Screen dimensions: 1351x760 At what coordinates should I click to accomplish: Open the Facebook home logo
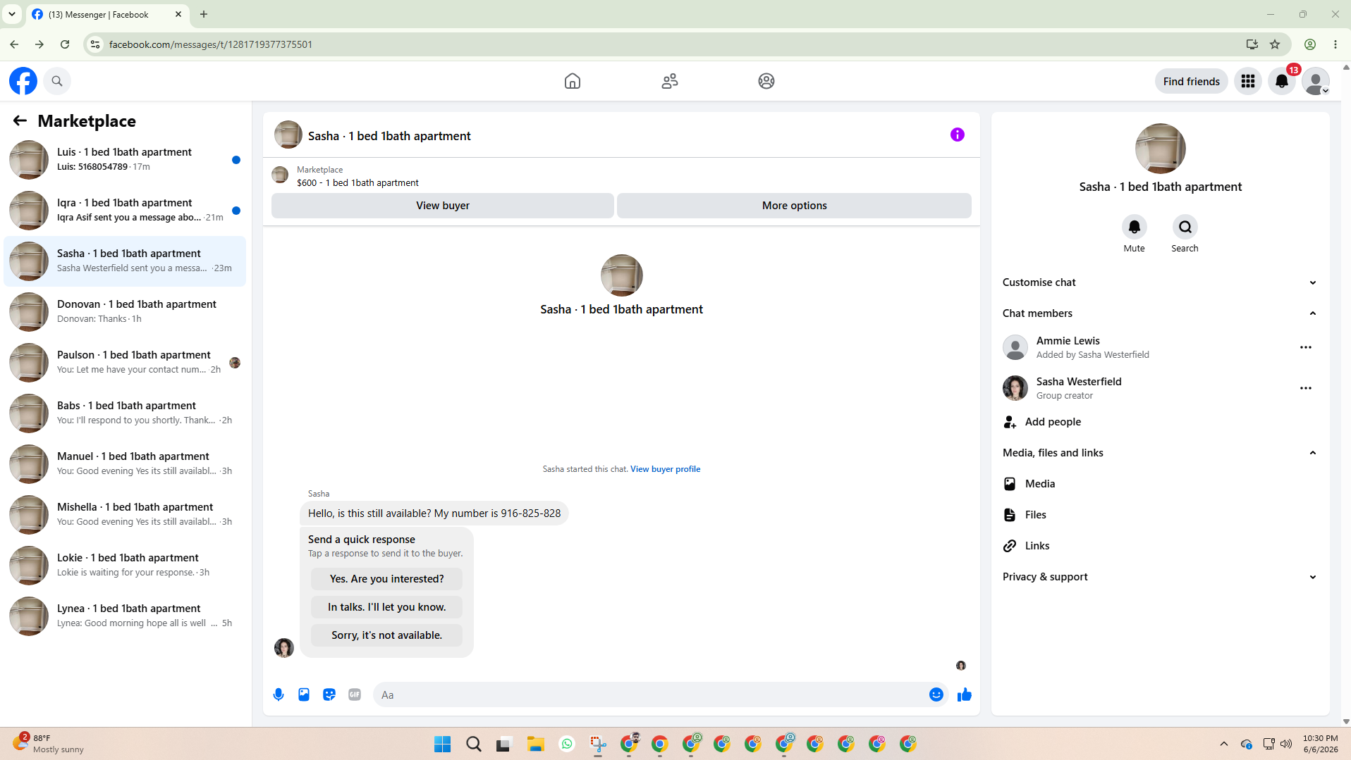click(23, 81)
